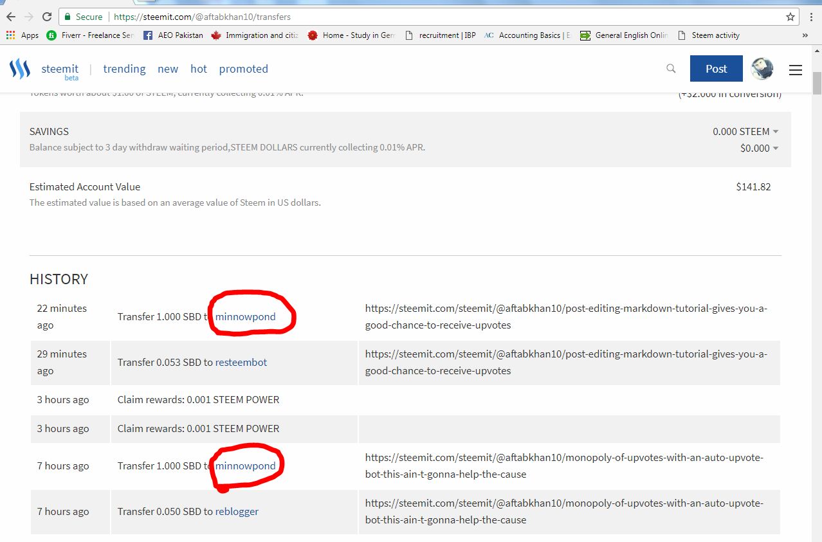Click the monopoly-of-upvotes memo in the reblogger row
This screenshot has height=542, width=822.
pos(564,511)
